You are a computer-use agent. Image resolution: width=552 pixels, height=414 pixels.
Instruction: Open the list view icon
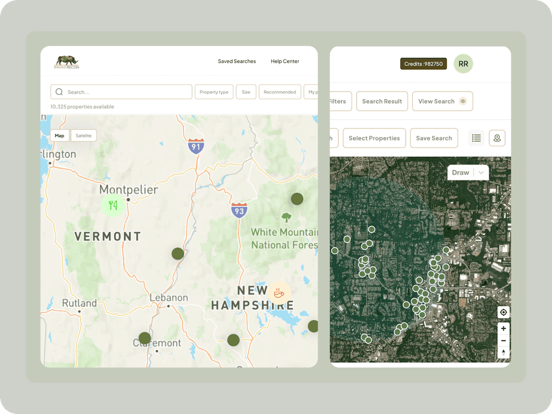pyautogui.click(x=476, y=138)
